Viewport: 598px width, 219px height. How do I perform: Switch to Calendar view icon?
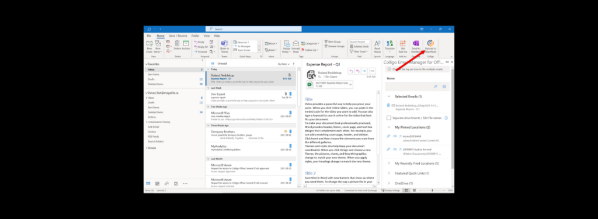[157, 183]
